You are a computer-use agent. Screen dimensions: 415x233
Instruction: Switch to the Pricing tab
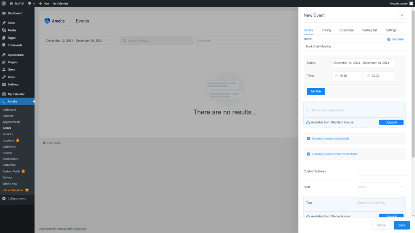(326, 30)
